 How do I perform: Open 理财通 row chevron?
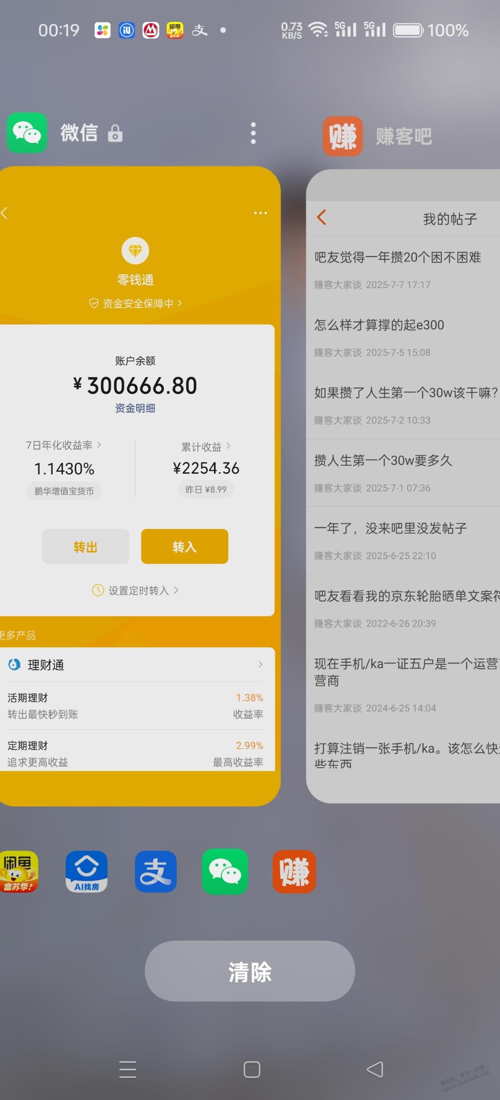[x=260, y=664]
